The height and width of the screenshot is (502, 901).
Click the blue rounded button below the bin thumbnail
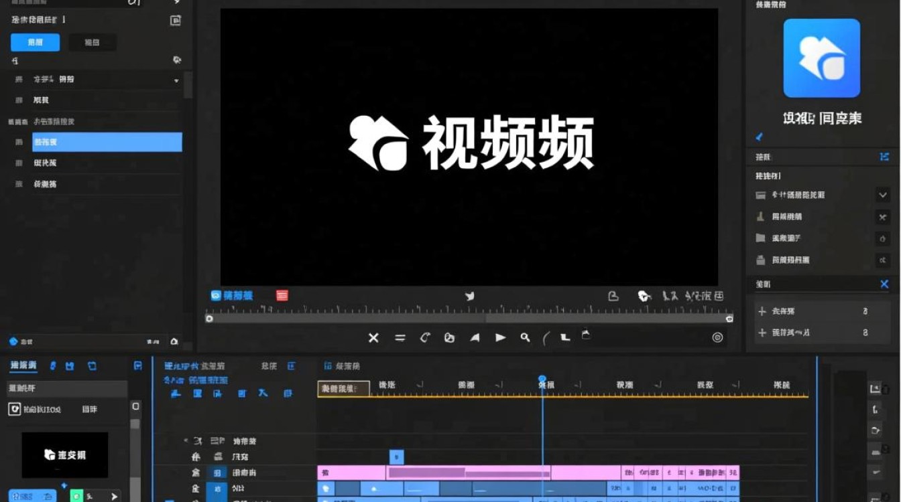click(32, 496)
